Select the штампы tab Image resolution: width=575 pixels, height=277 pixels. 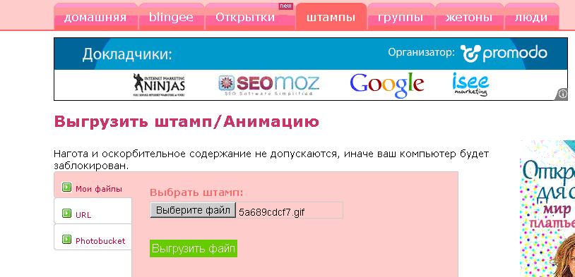331,17
